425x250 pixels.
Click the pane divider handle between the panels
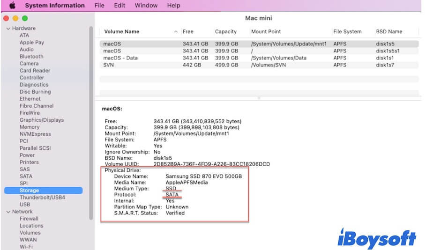259,98
